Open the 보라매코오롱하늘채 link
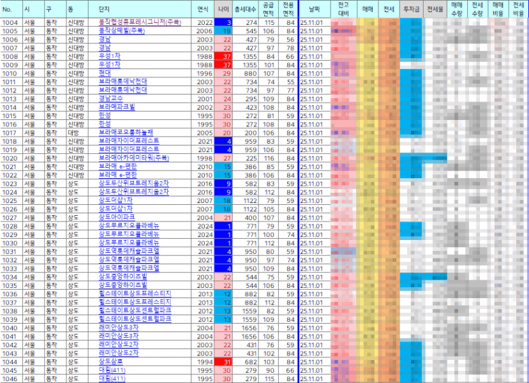529x383 pixels. click(126, 132)
